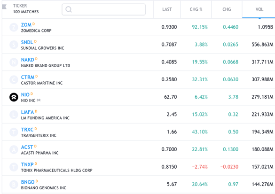Open the NAKD ticker link

28,60
